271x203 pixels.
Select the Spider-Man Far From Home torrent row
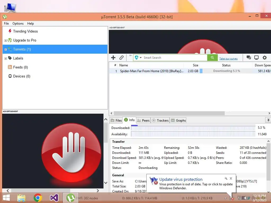190,71
